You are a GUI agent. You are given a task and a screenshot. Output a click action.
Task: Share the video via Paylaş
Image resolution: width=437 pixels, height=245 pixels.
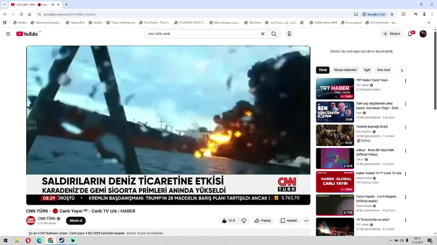[263, 220]
